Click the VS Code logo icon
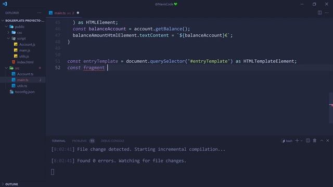 point(5,4)
